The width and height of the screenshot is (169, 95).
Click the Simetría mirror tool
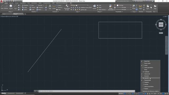point(32,7)
